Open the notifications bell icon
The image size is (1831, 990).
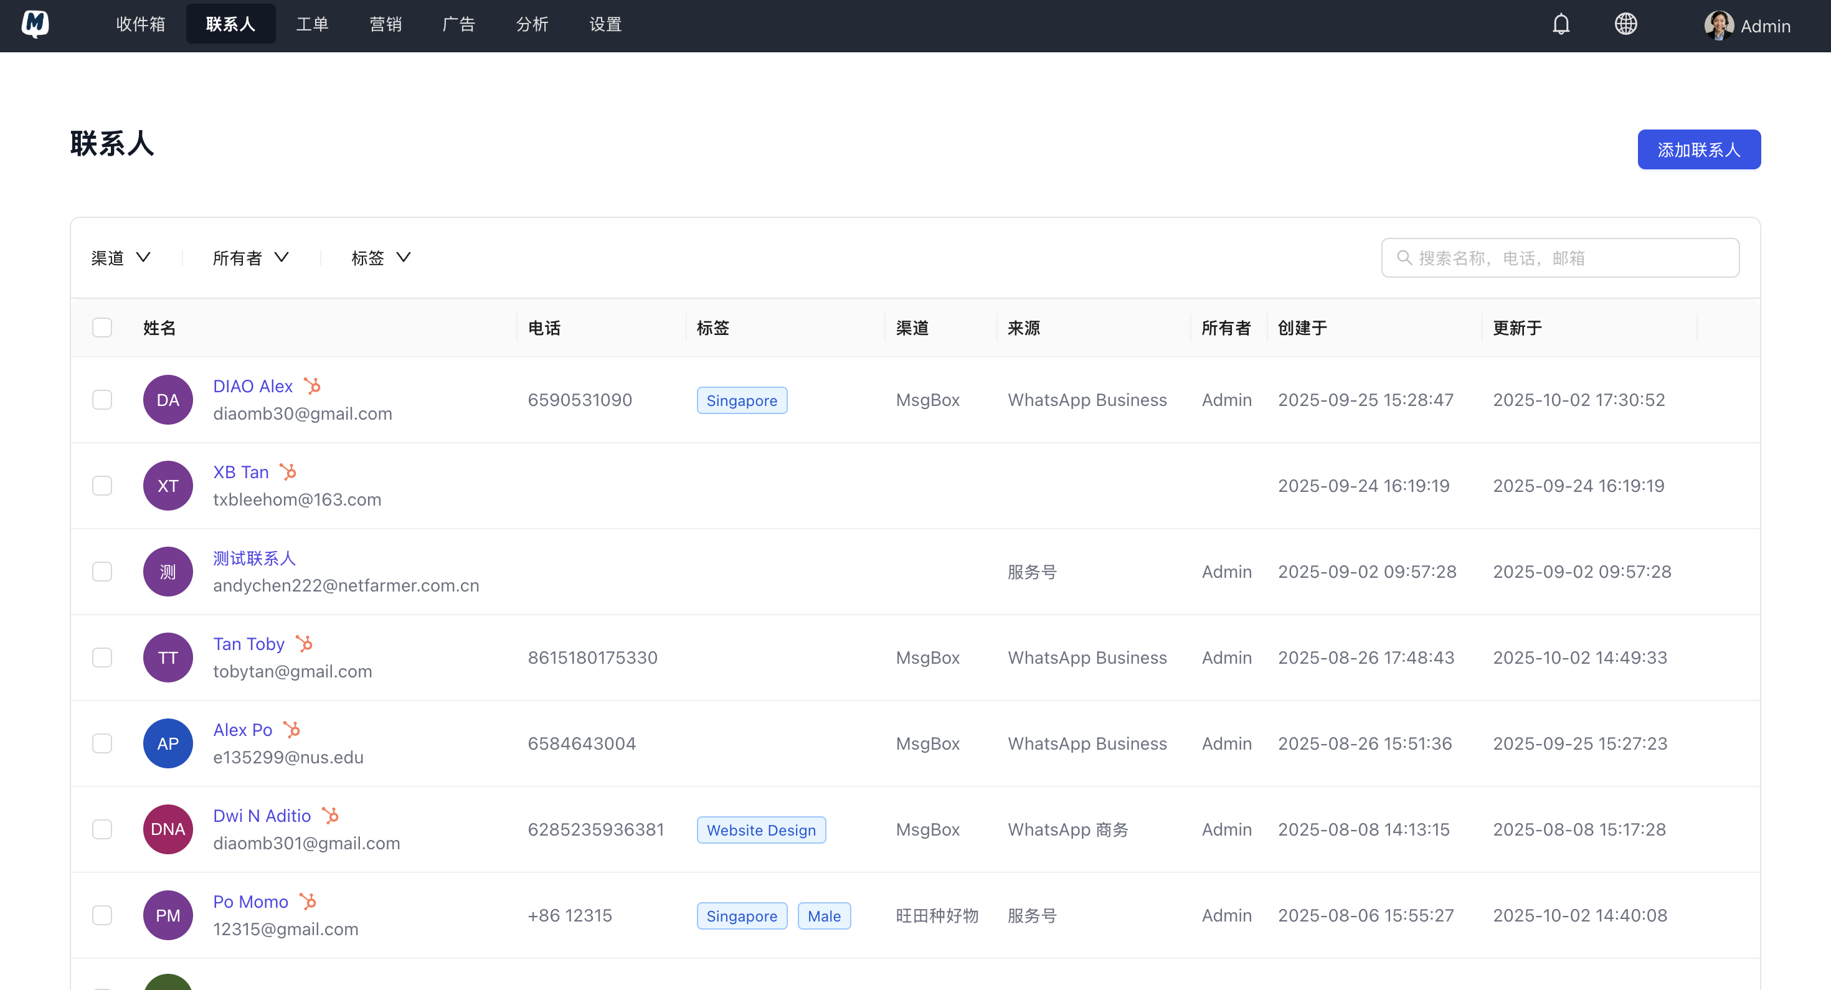pyautogui.click(x=1560, y=25)
